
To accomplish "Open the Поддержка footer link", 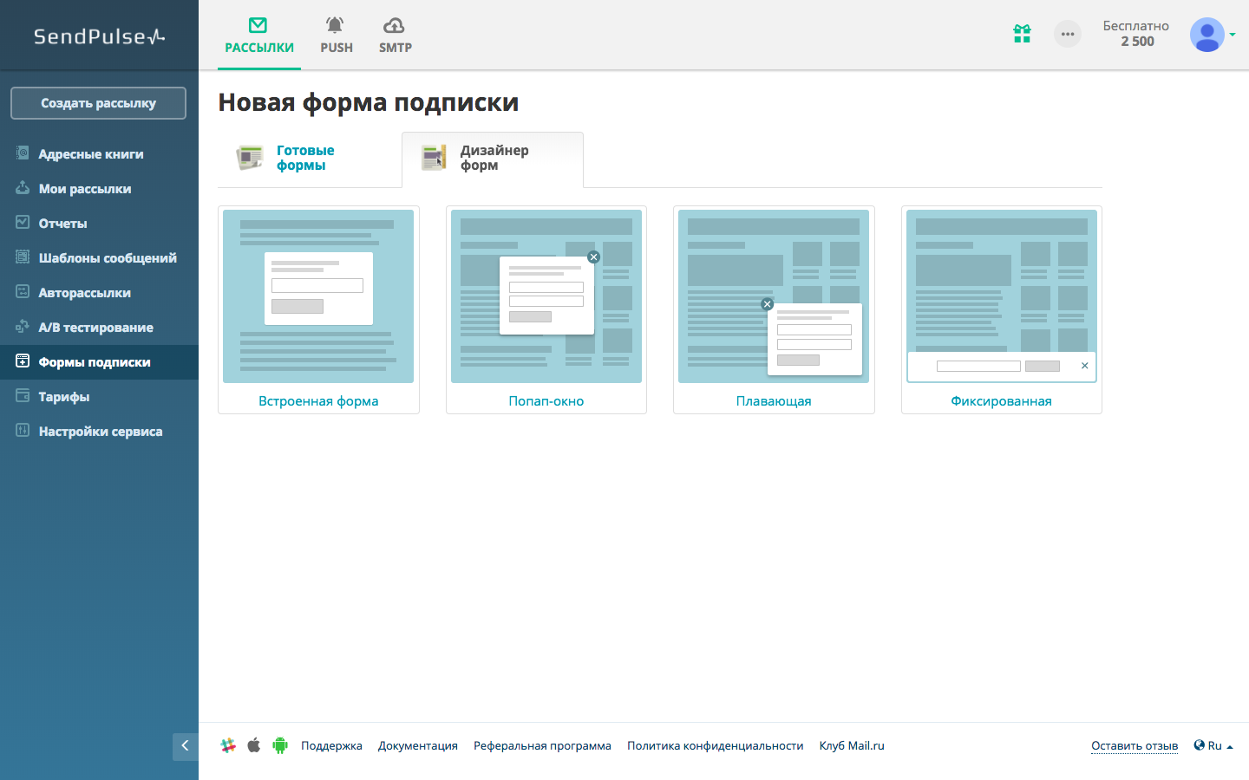I will click(x=331, y=746).
